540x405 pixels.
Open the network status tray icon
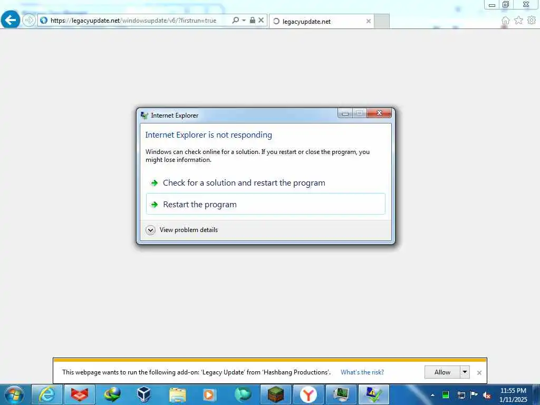[461, 395]
